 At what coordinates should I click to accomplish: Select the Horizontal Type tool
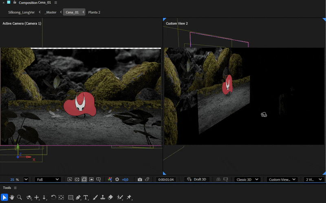[x=86, y=197]
